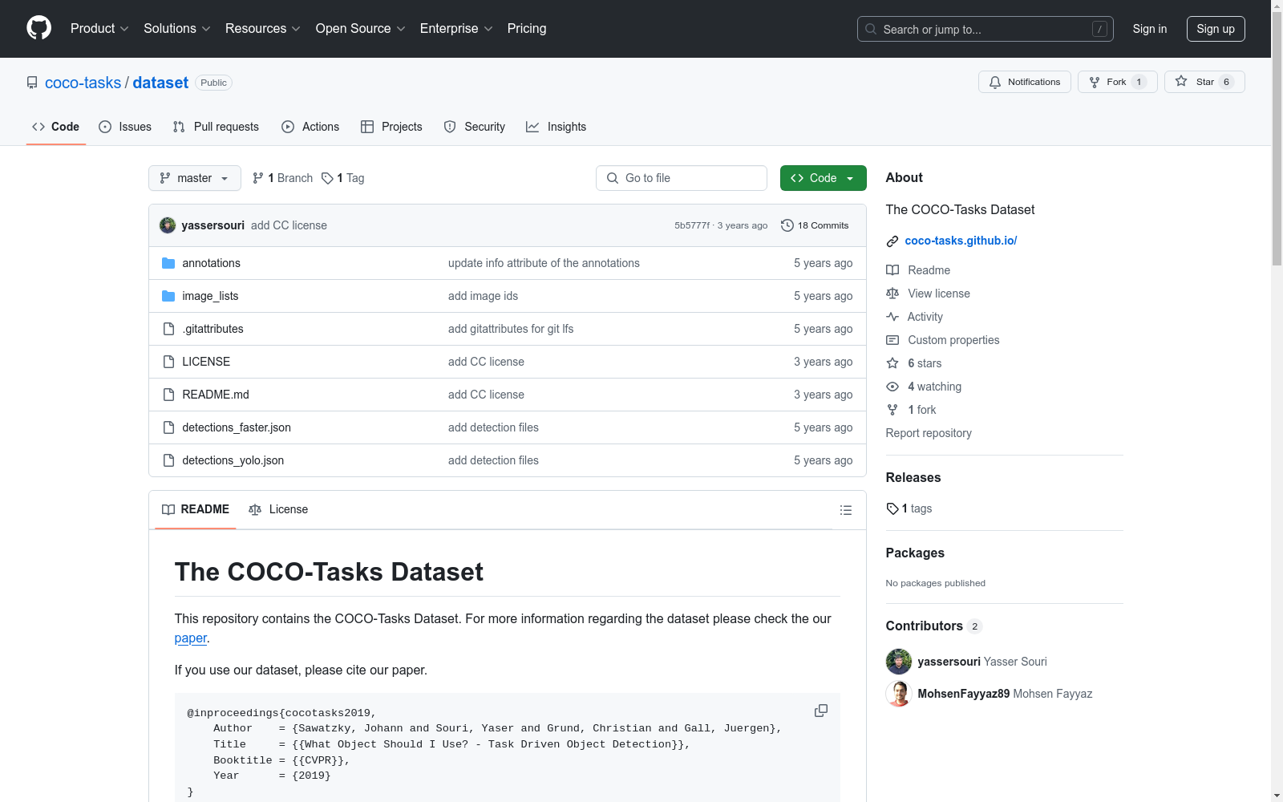The height and width of the screenshot is (802, 1283).
Task: Click the magnifier icon in the search bar
Action: [871, 29]
